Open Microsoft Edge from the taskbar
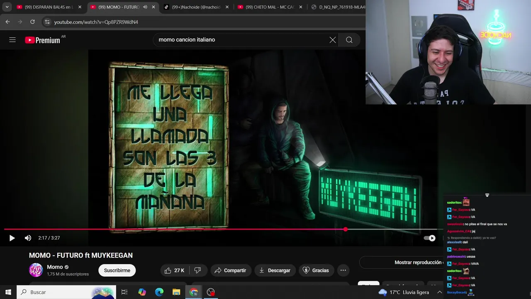Viewport: 531px width, 299px height. click(159, 292)
